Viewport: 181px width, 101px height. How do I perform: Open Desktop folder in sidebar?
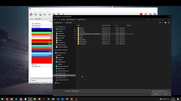coord(60,40)
